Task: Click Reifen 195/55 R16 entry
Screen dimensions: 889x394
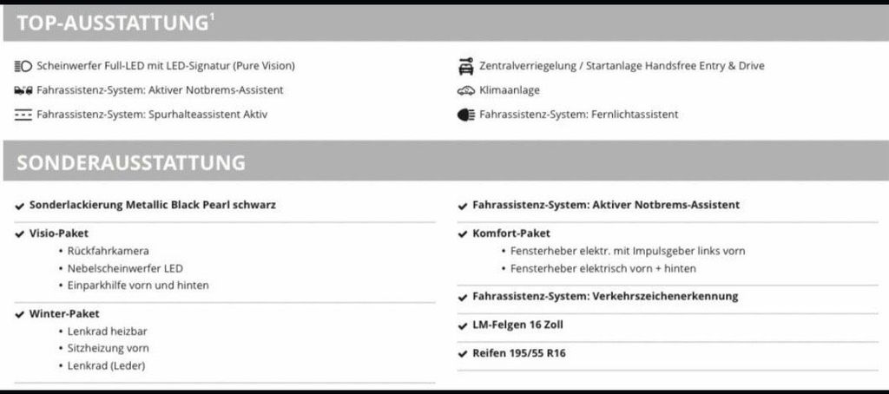Action: click(x=519, y=353)
